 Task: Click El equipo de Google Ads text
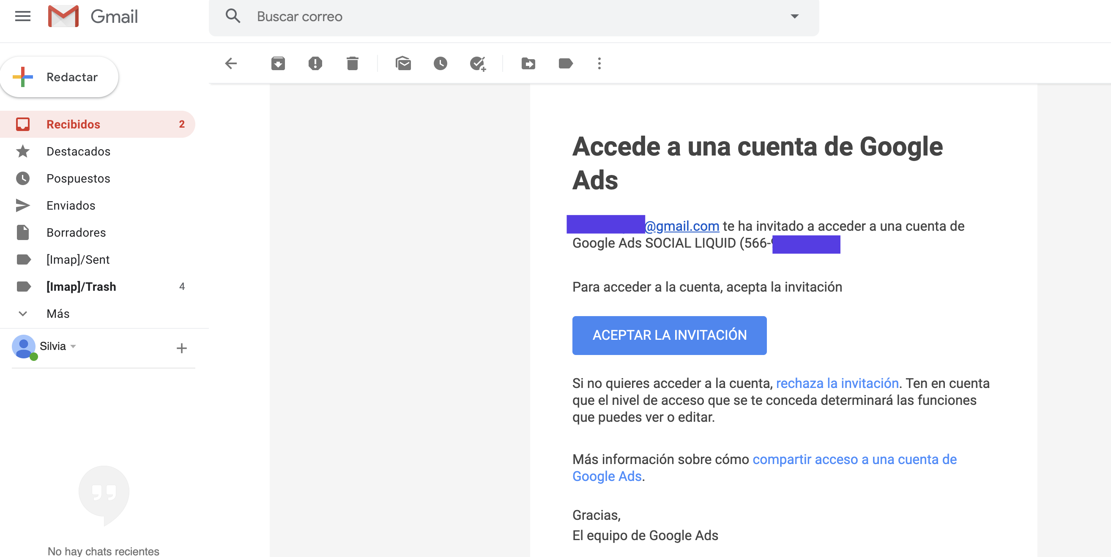coord(645,535)
